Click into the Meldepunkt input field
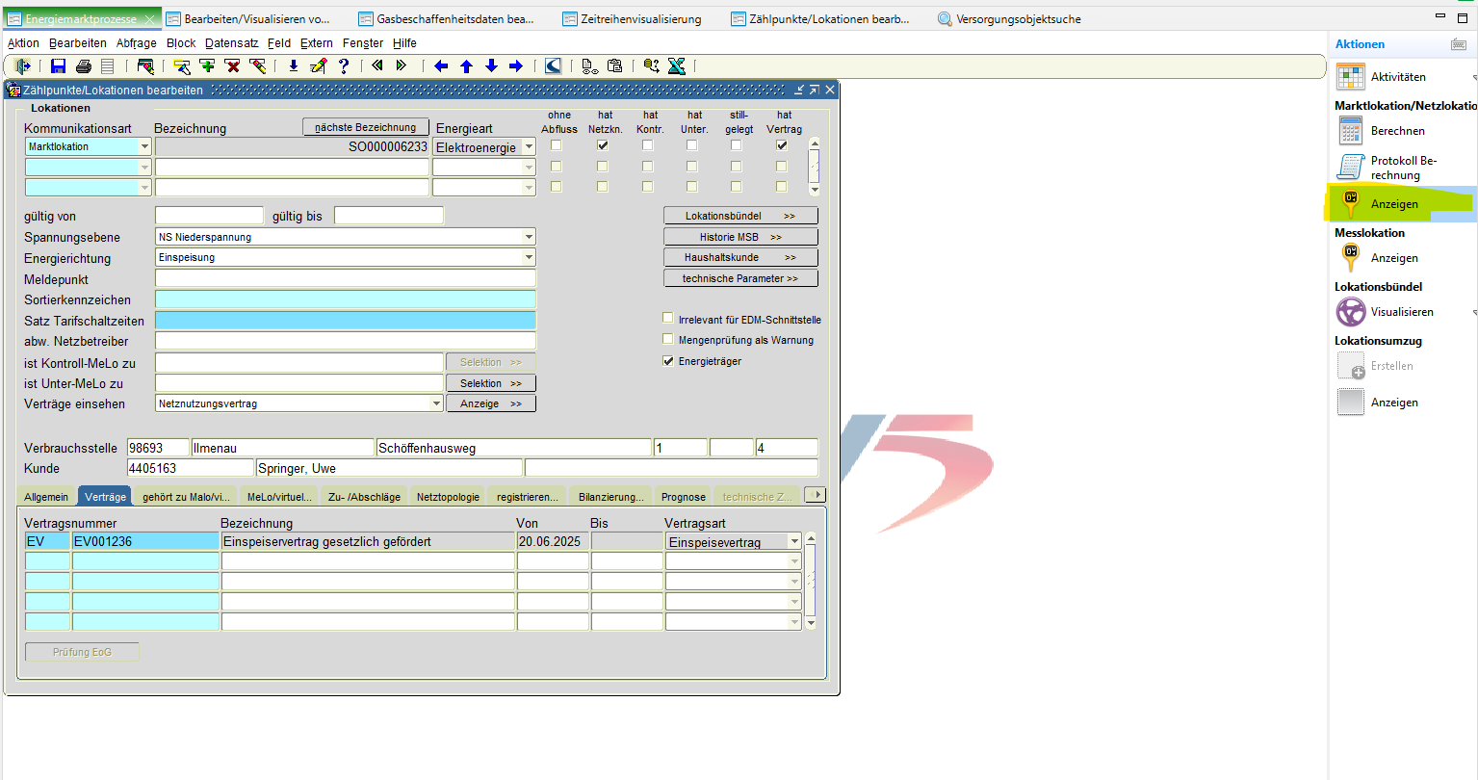The width and height of the screenshot is (1478, 780). click(345, 279)
